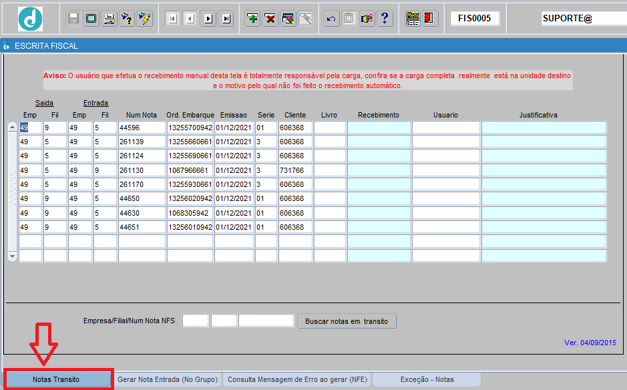Screen dimensions: 627x390
Task: Click Serie cell in nota 261170 row
Action: coord(266,184)
